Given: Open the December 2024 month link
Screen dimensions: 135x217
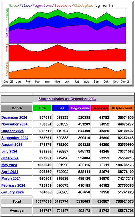Looking at the screenshot, I should tap(14, 117).
